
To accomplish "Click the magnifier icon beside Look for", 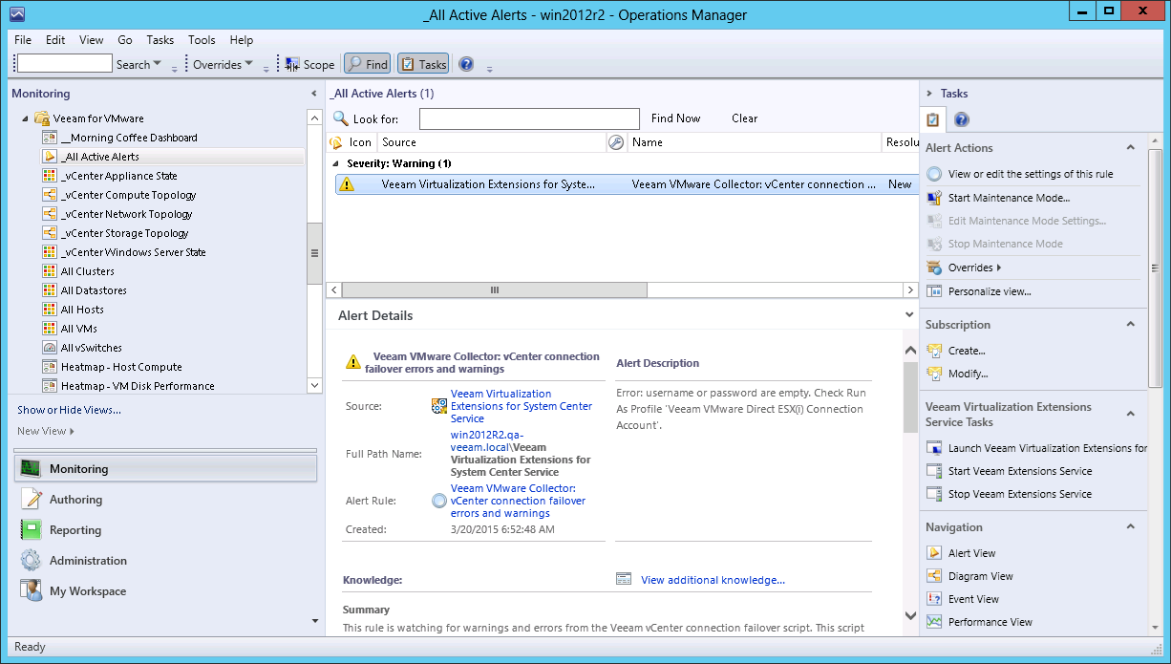I will [x=340, y=118].
